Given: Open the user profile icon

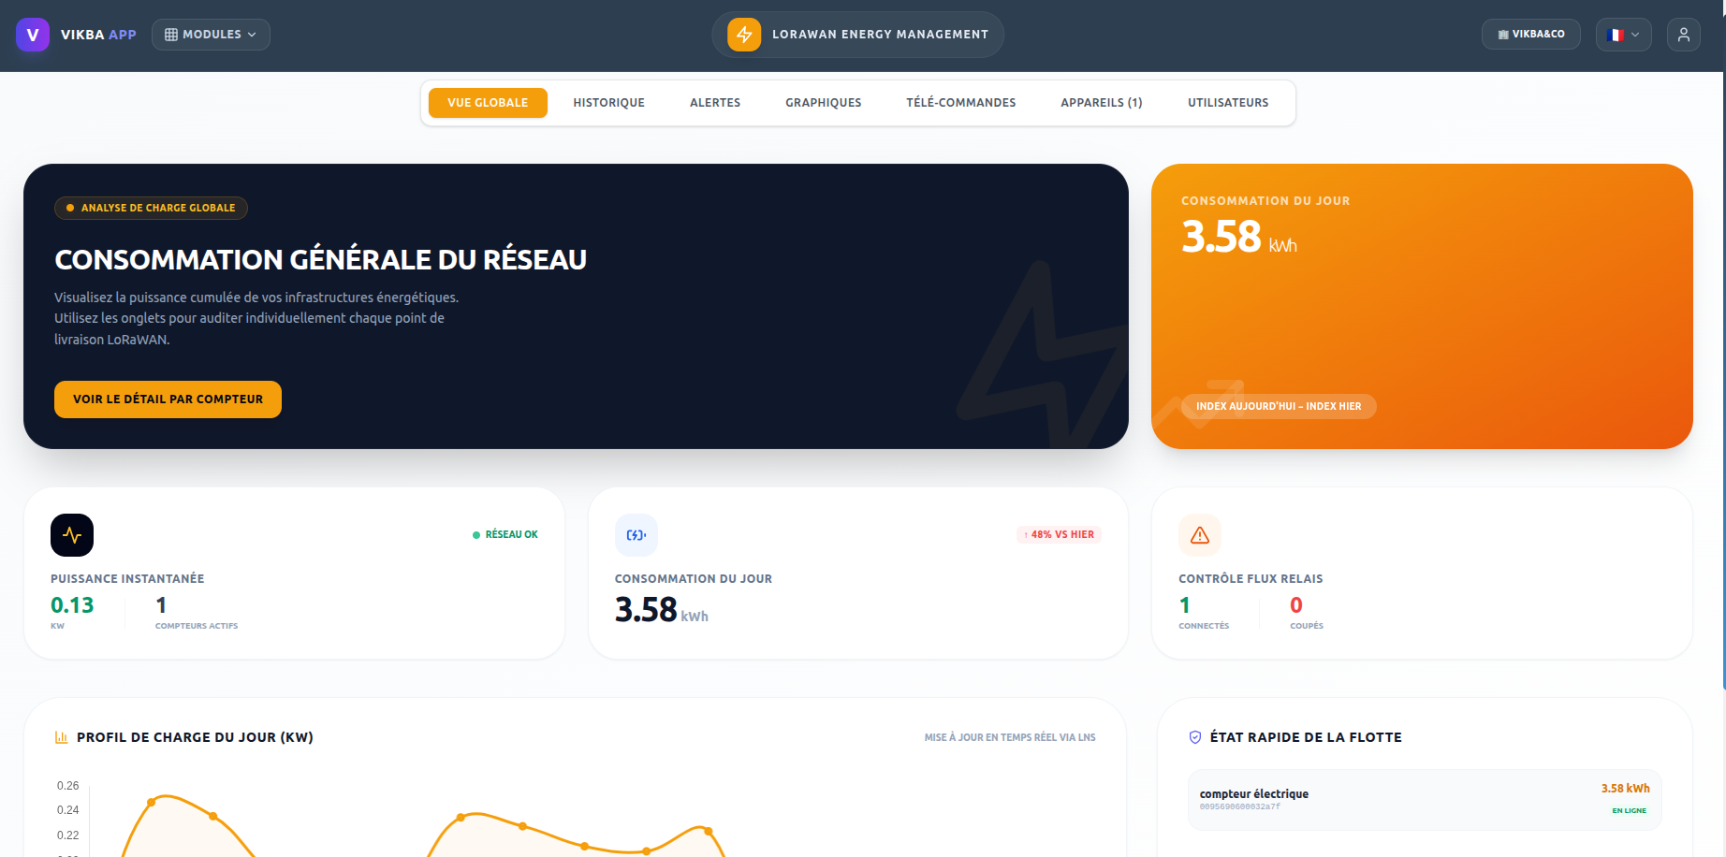Looking at the screenshot, I should (x=1684, y=35).
